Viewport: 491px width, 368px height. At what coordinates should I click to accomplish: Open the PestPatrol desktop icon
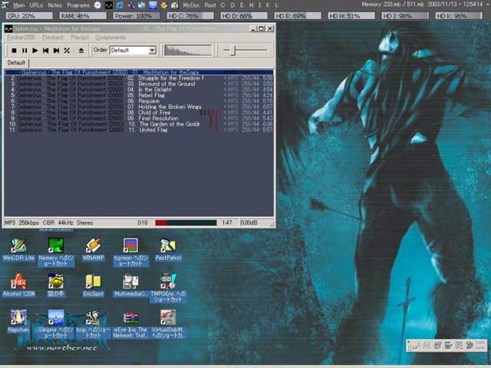pyautogui.click(x=167, y=249)
